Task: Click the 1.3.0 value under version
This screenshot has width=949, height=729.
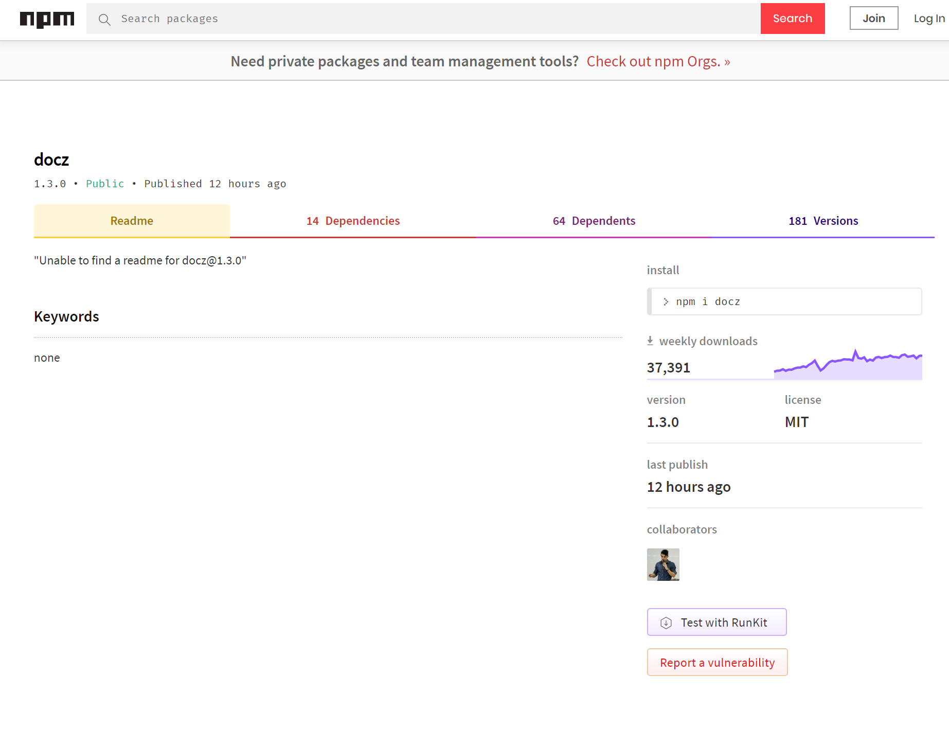Action: pos(663,422)
